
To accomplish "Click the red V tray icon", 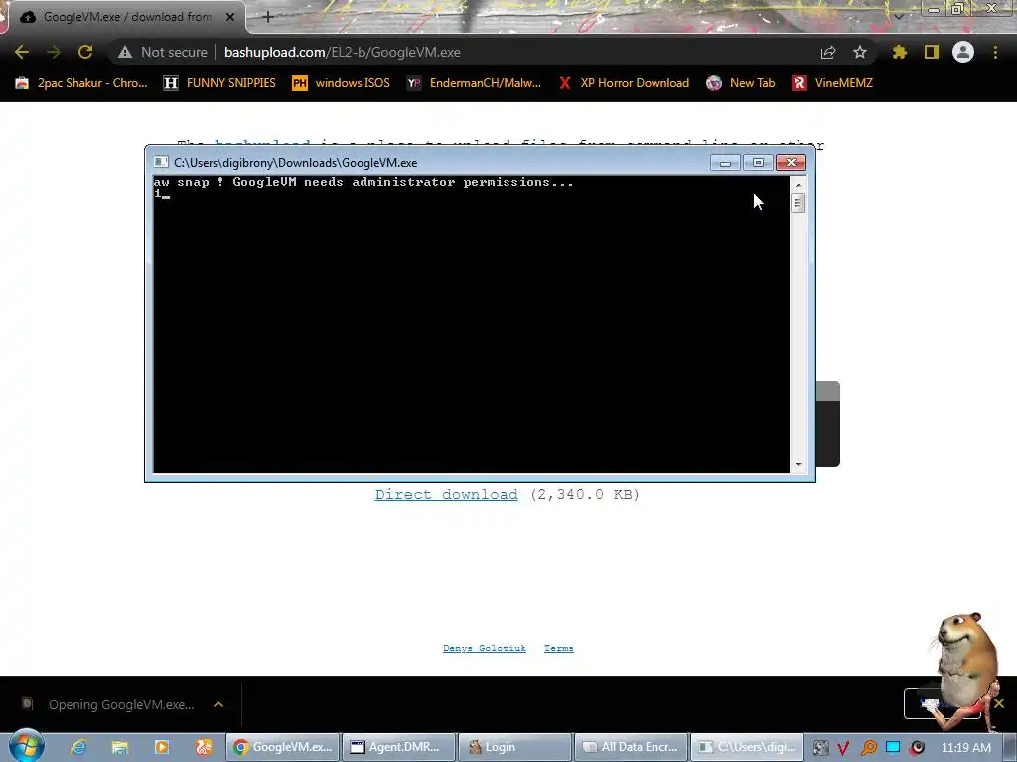I will (x=843, y=748).
